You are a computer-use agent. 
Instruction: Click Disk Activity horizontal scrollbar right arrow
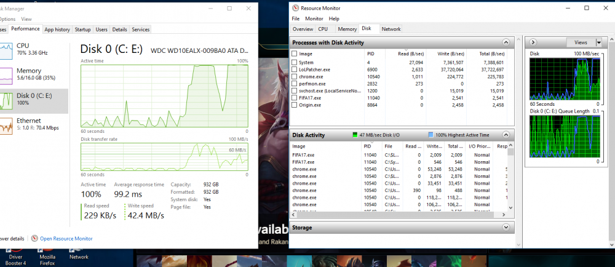pos(504,215)
